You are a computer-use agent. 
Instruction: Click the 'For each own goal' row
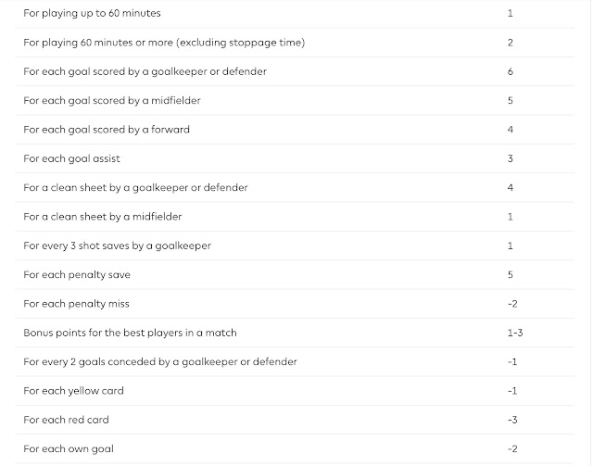295,449
